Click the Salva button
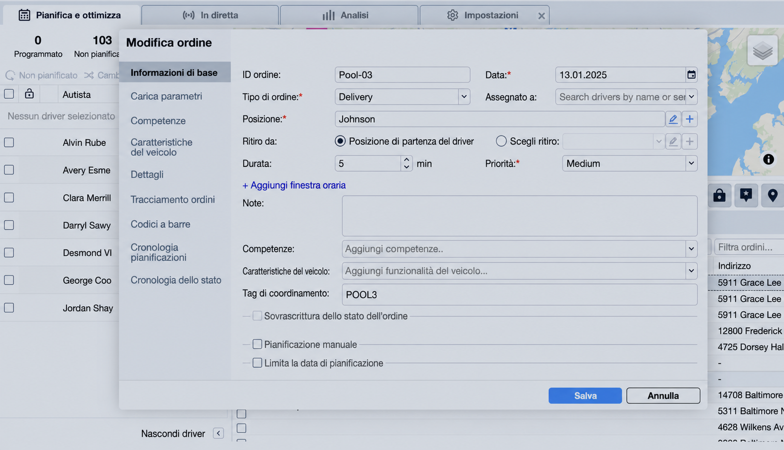Viewport: 784px width, 450px height. [x=585, y=396]
